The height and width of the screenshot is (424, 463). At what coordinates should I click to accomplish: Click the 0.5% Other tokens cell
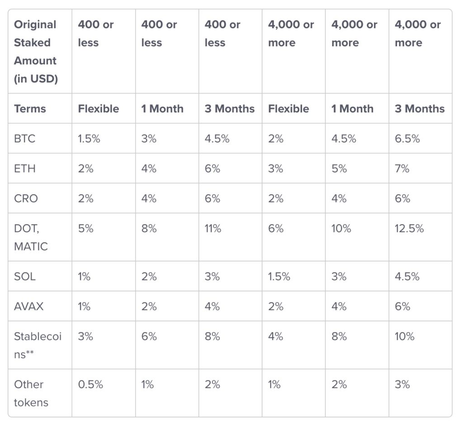point(90,384)
